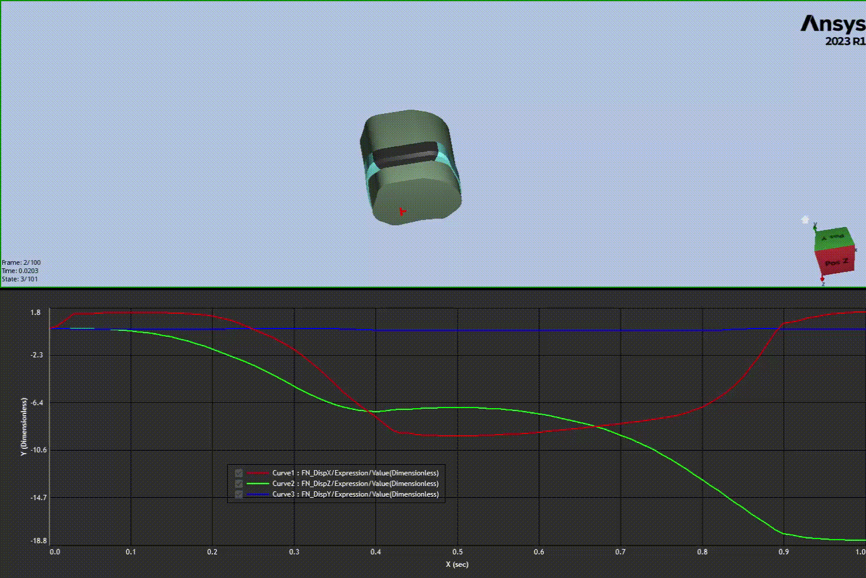Click the X axis label beside the view cube
Screen dimensions: 866x578
click(856, 250)
